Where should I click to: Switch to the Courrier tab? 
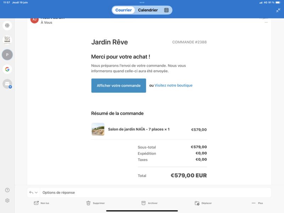click(x=124, y=10)
